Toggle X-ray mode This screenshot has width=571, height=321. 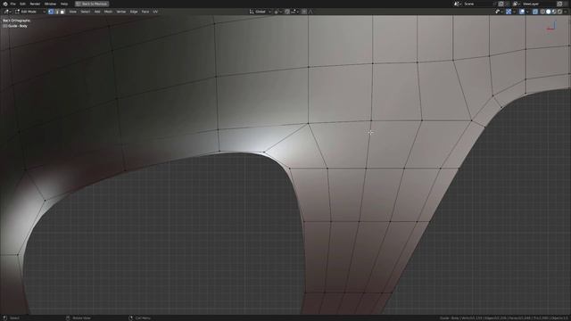click(535, 12)
